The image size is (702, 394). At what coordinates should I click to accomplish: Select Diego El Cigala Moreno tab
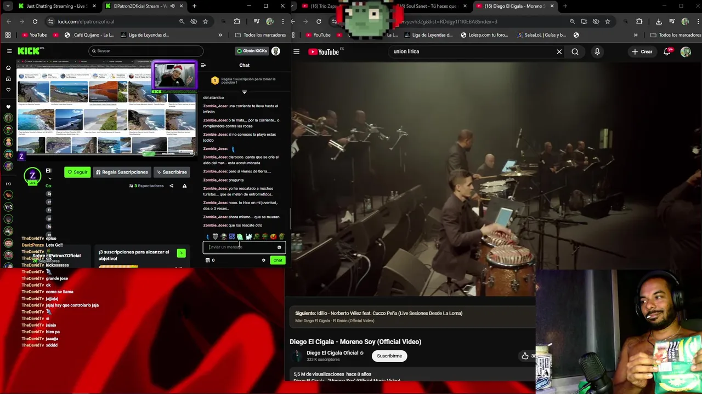point(515,6)
